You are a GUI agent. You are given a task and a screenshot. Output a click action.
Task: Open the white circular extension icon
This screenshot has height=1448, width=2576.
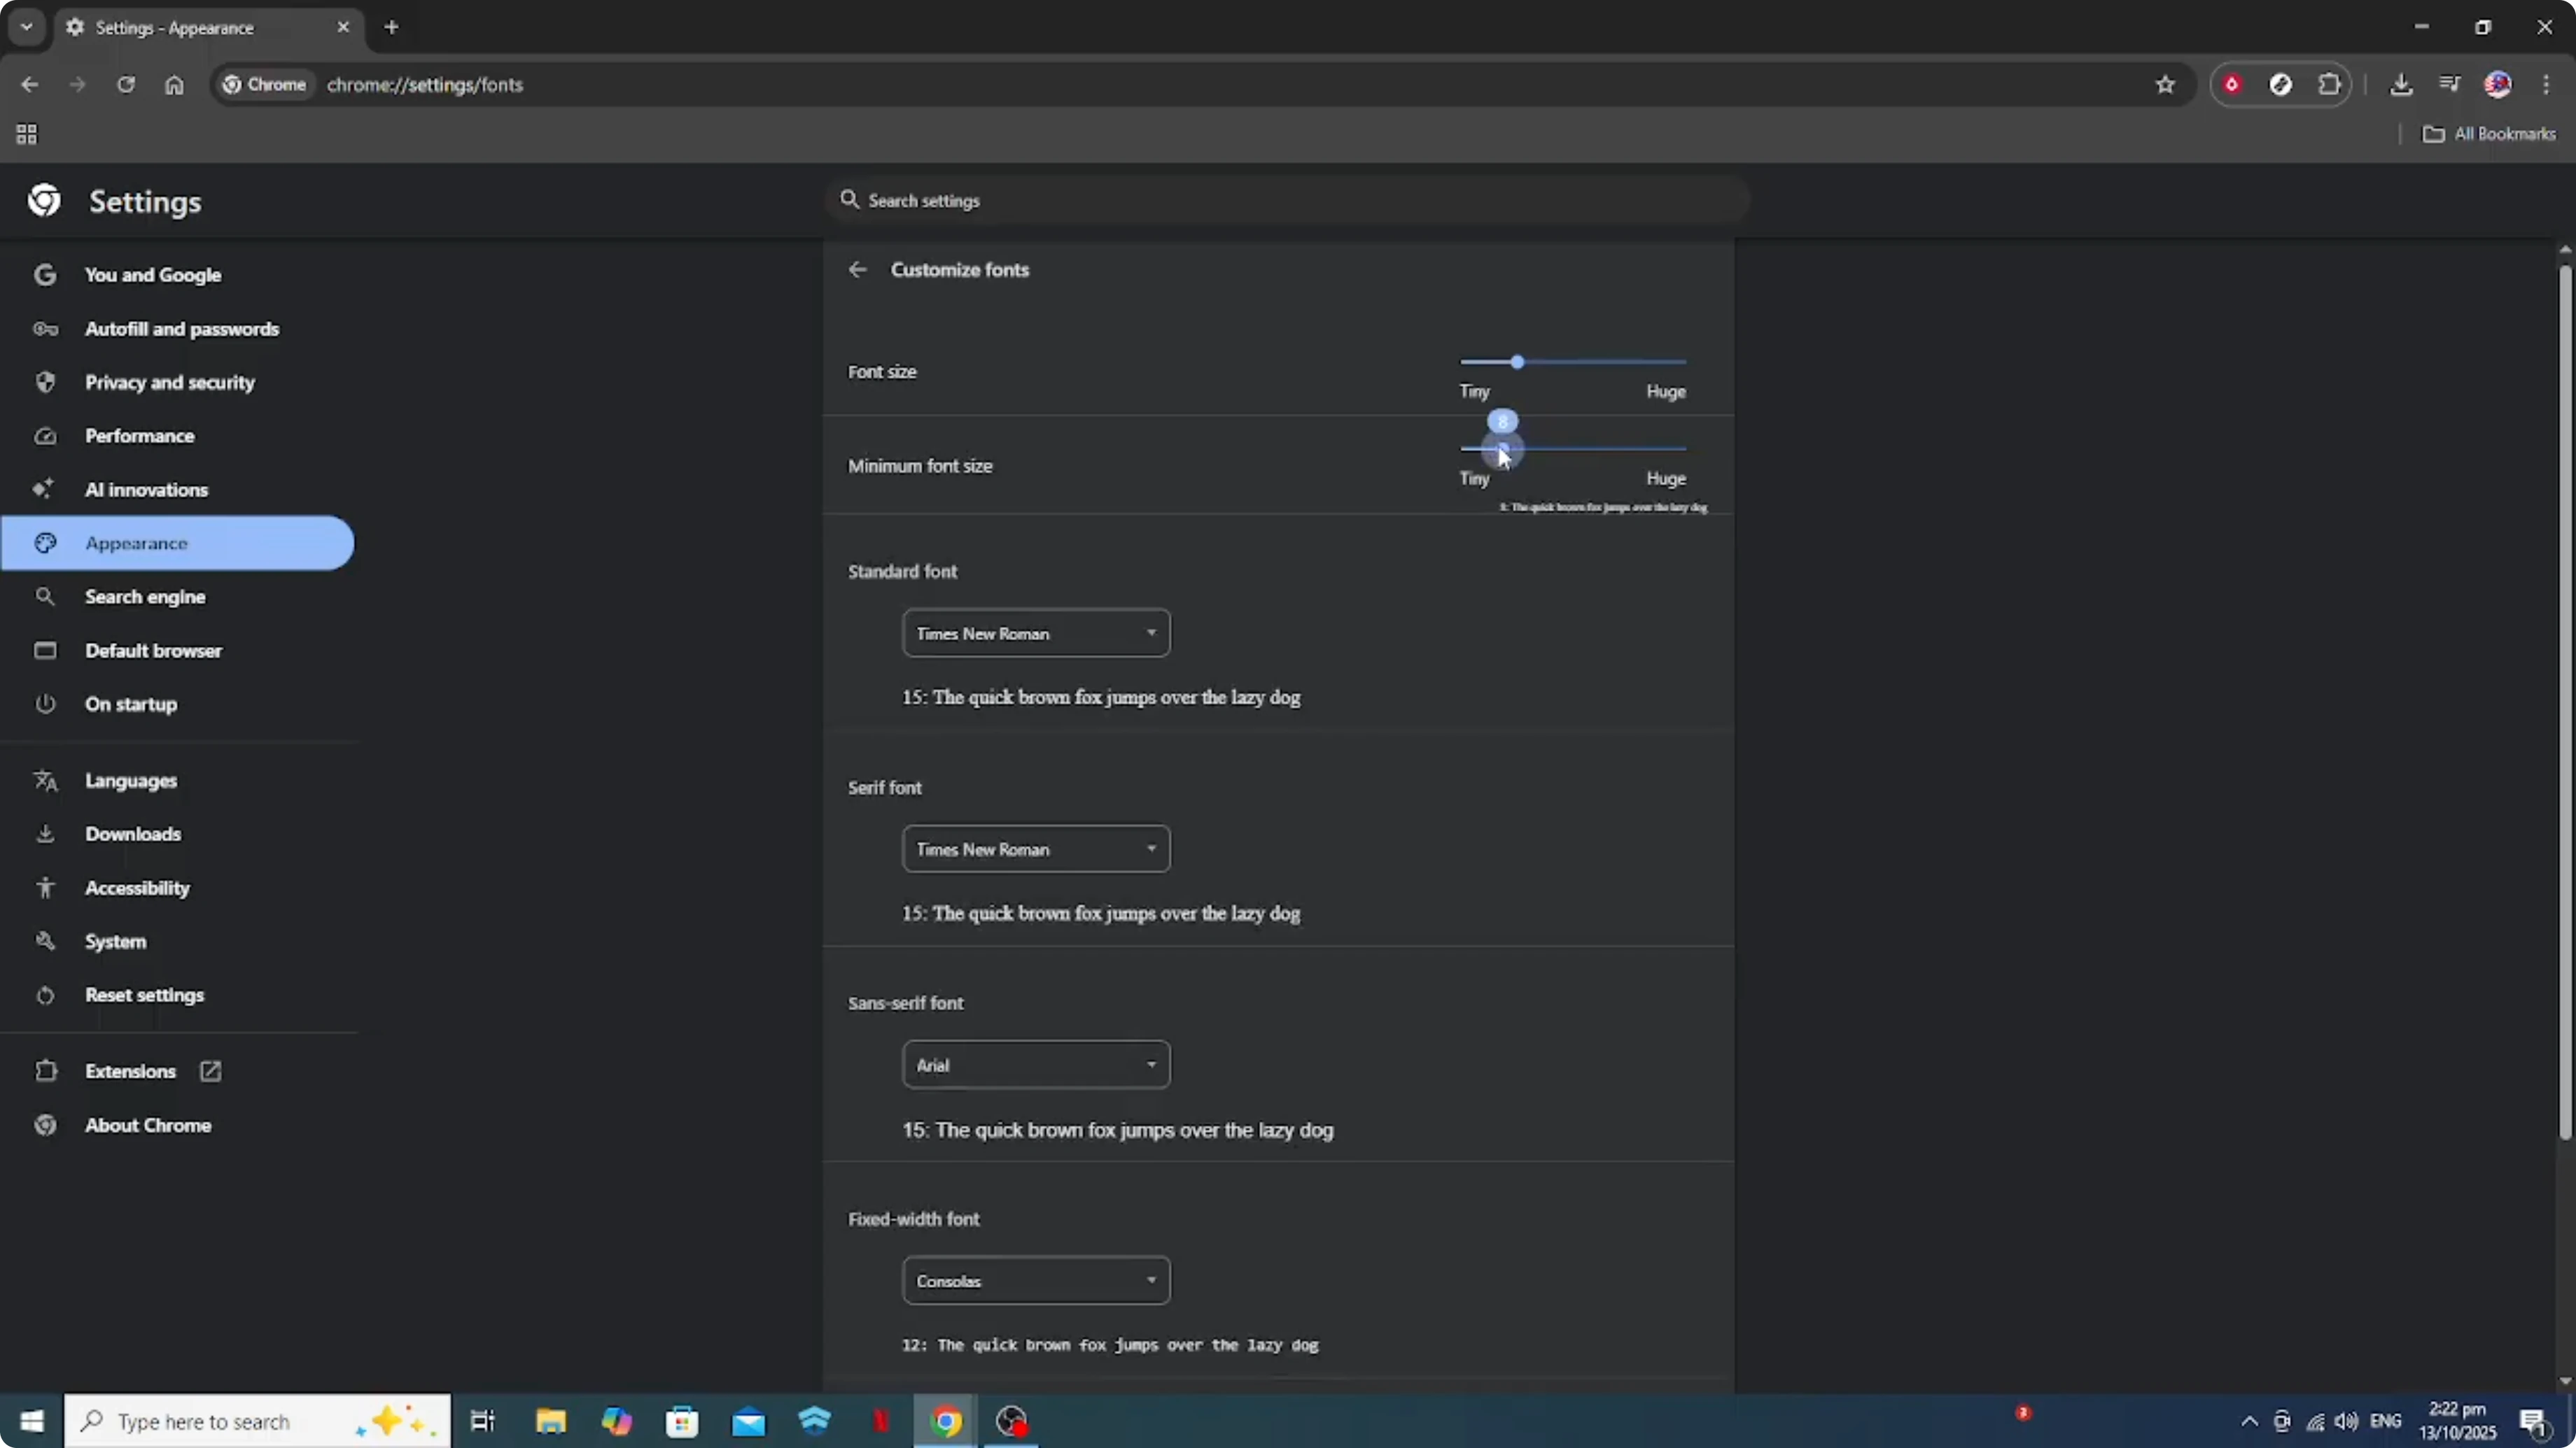click(2280, 85)
